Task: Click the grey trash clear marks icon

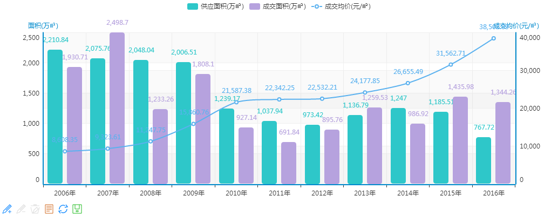Action: (x=35, y=208)
